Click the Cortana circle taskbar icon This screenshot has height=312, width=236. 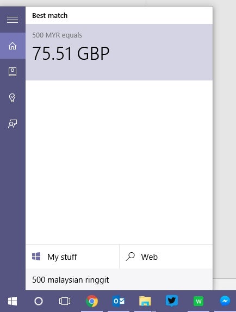pos(39,301)
